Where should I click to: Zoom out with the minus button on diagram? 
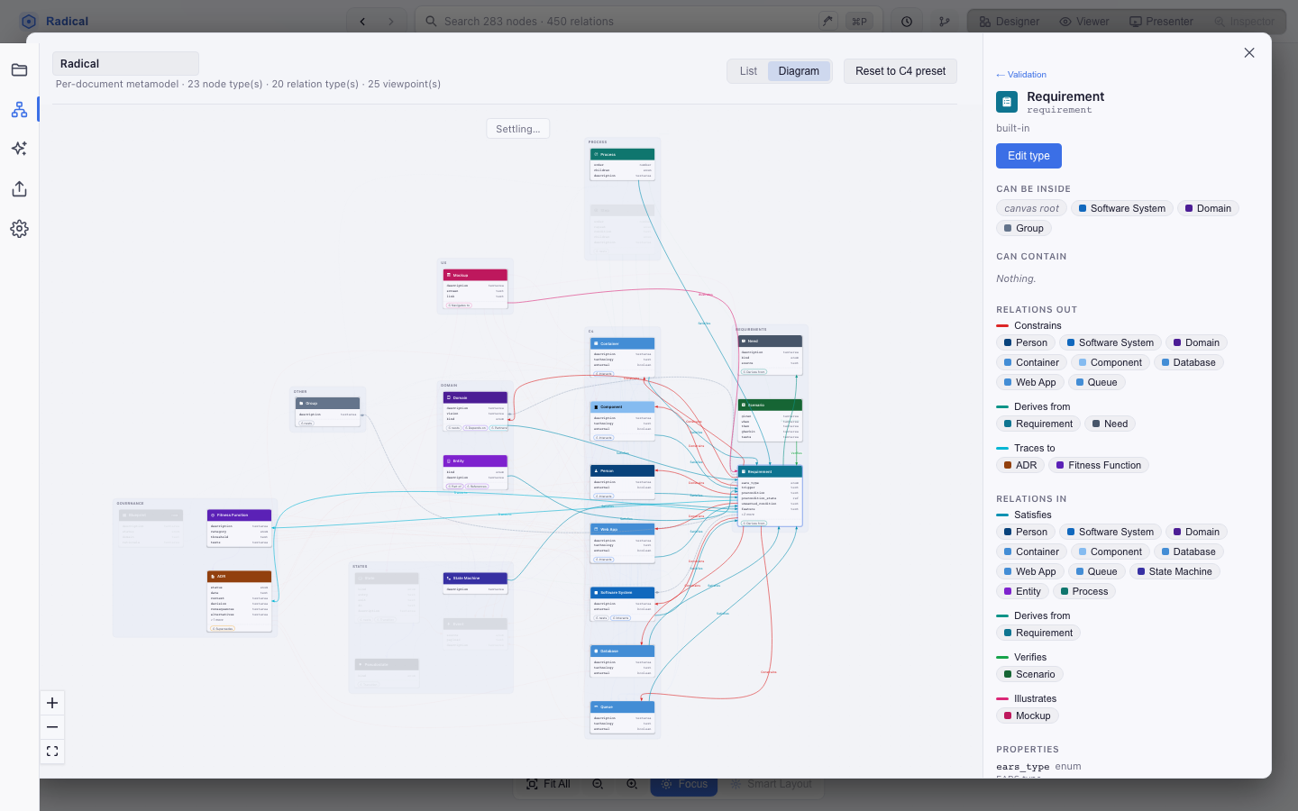[x=52, y=727]
